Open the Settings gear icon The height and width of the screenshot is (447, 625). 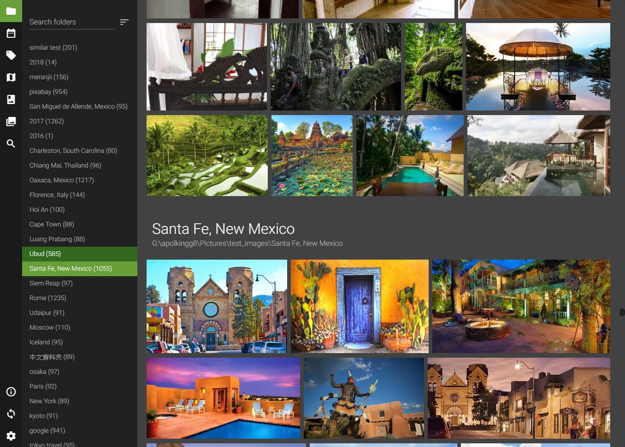coord(11,436)
